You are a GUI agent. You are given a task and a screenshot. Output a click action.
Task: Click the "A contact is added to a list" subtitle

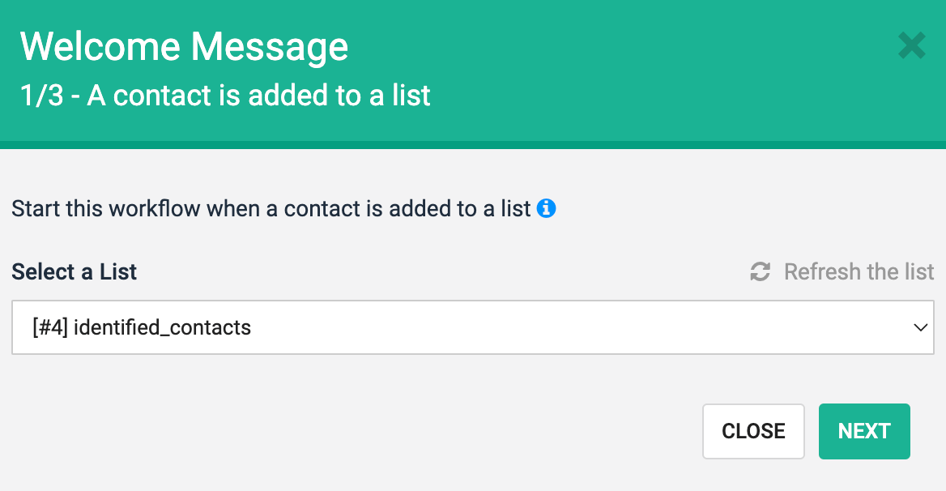259,96
